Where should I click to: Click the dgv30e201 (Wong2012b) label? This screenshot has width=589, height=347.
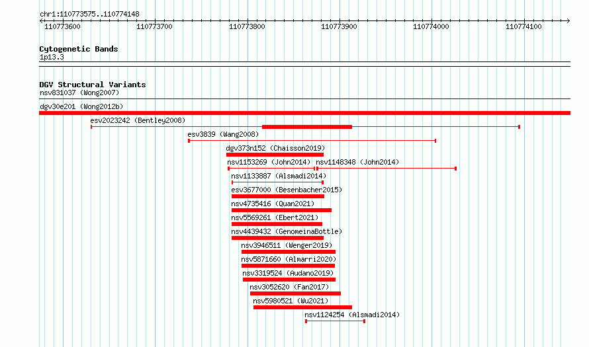[81, 106]
